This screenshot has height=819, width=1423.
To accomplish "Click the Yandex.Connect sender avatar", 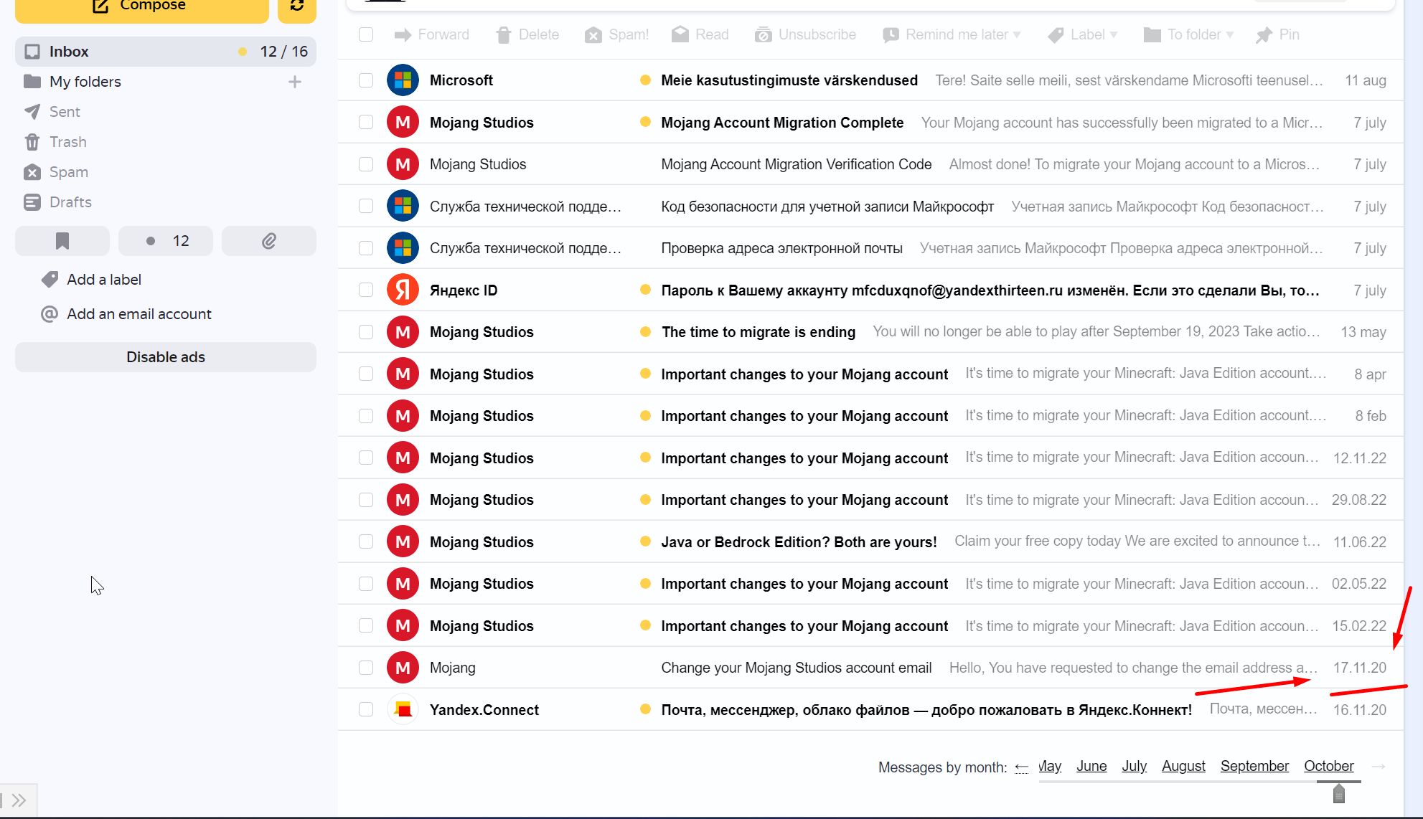I will click(403, 710).
